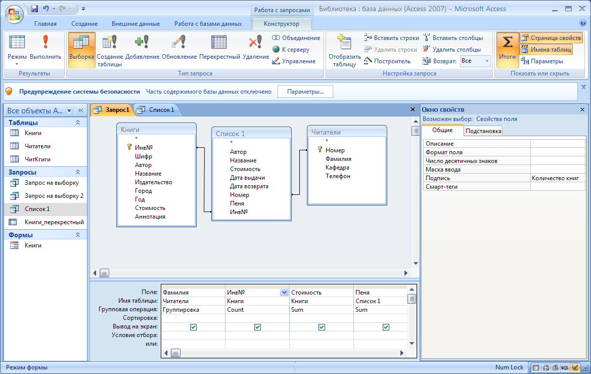This screenshot has height=374, width=591.
Task: Uncheck display checkbox for Инв№ column
Action: (x=257, y=327)
